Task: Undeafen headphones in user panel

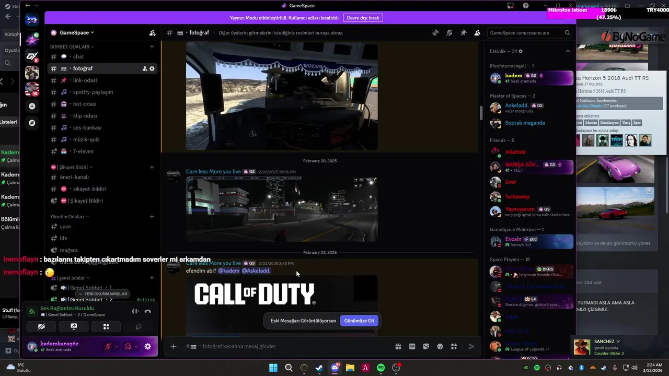Action: tap(128, 346)
